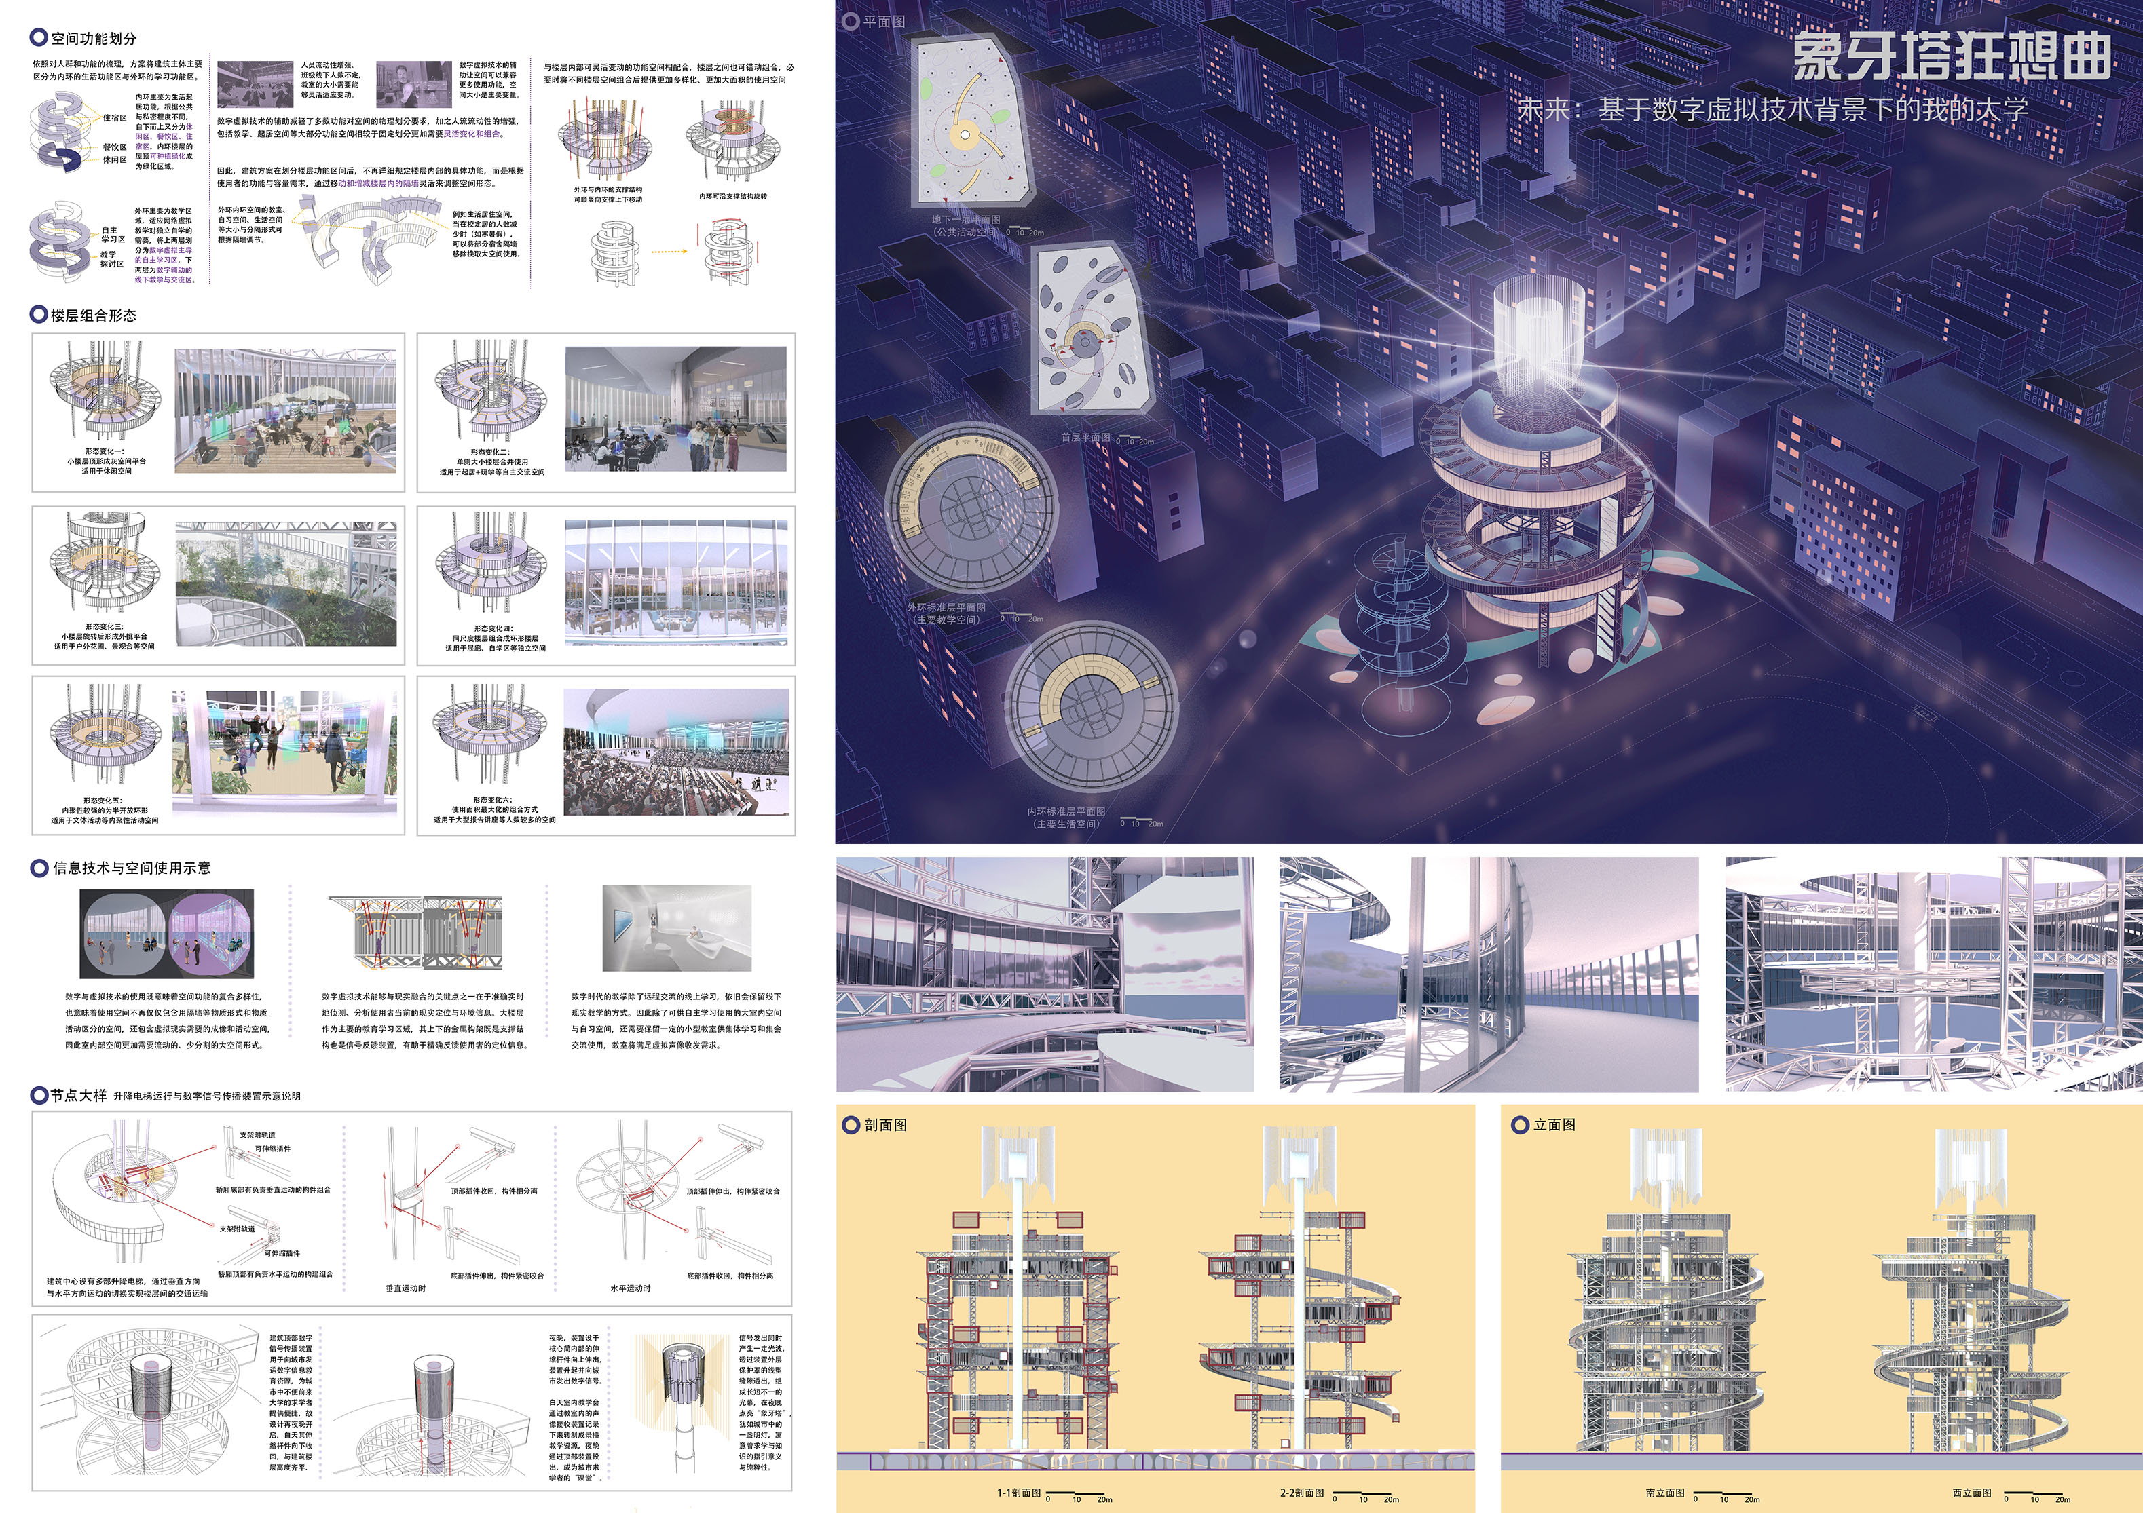
Task: Click the circle bullet beside 空间功能划分
Action: click(x=38, y=37)
